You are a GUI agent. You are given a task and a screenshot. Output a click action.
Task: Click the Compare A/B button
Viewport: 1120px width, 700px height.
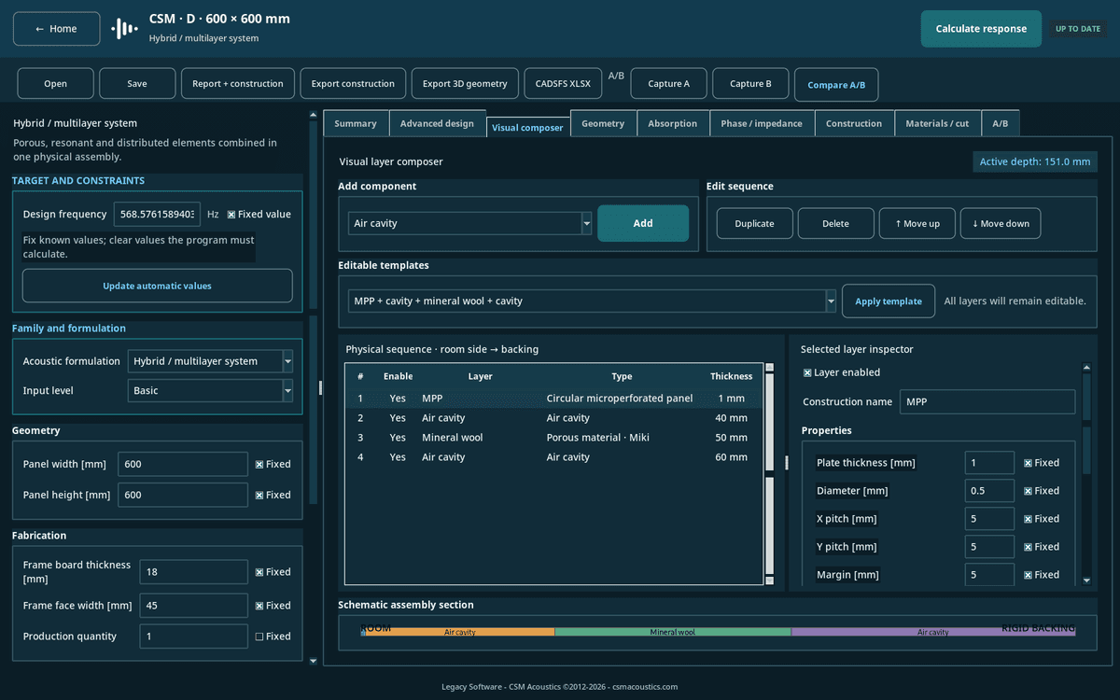point(836,85)
